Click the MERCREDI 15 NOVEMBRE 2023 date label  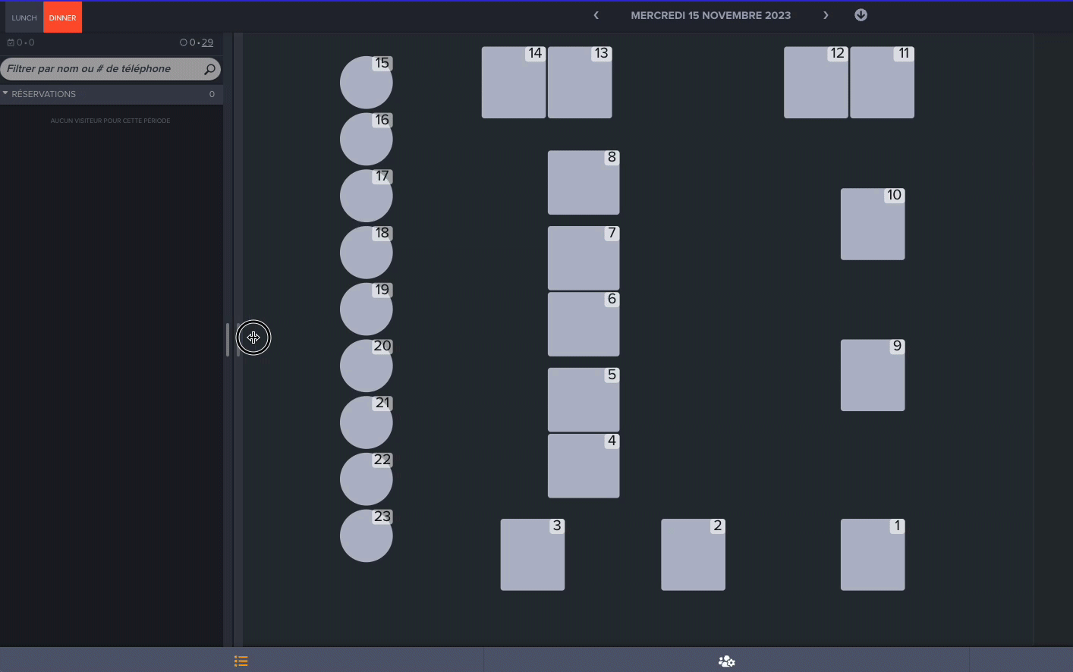coord(710,15)
